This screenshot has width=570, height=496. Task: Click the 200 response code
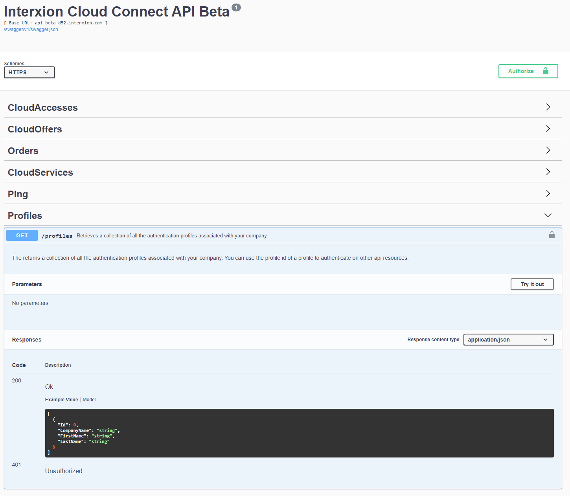(17, 380)
